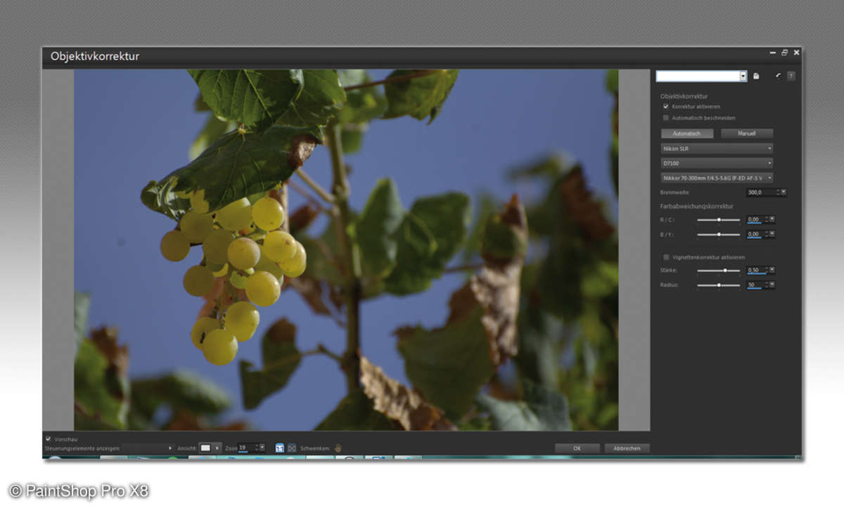Click the Abbrechen button to cancel

click(627, 448)
